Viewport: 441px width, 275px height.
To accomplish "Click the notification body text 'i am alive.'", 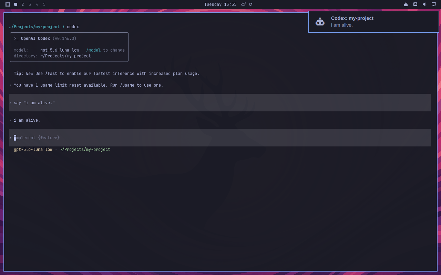I will [x=342, y=25].
